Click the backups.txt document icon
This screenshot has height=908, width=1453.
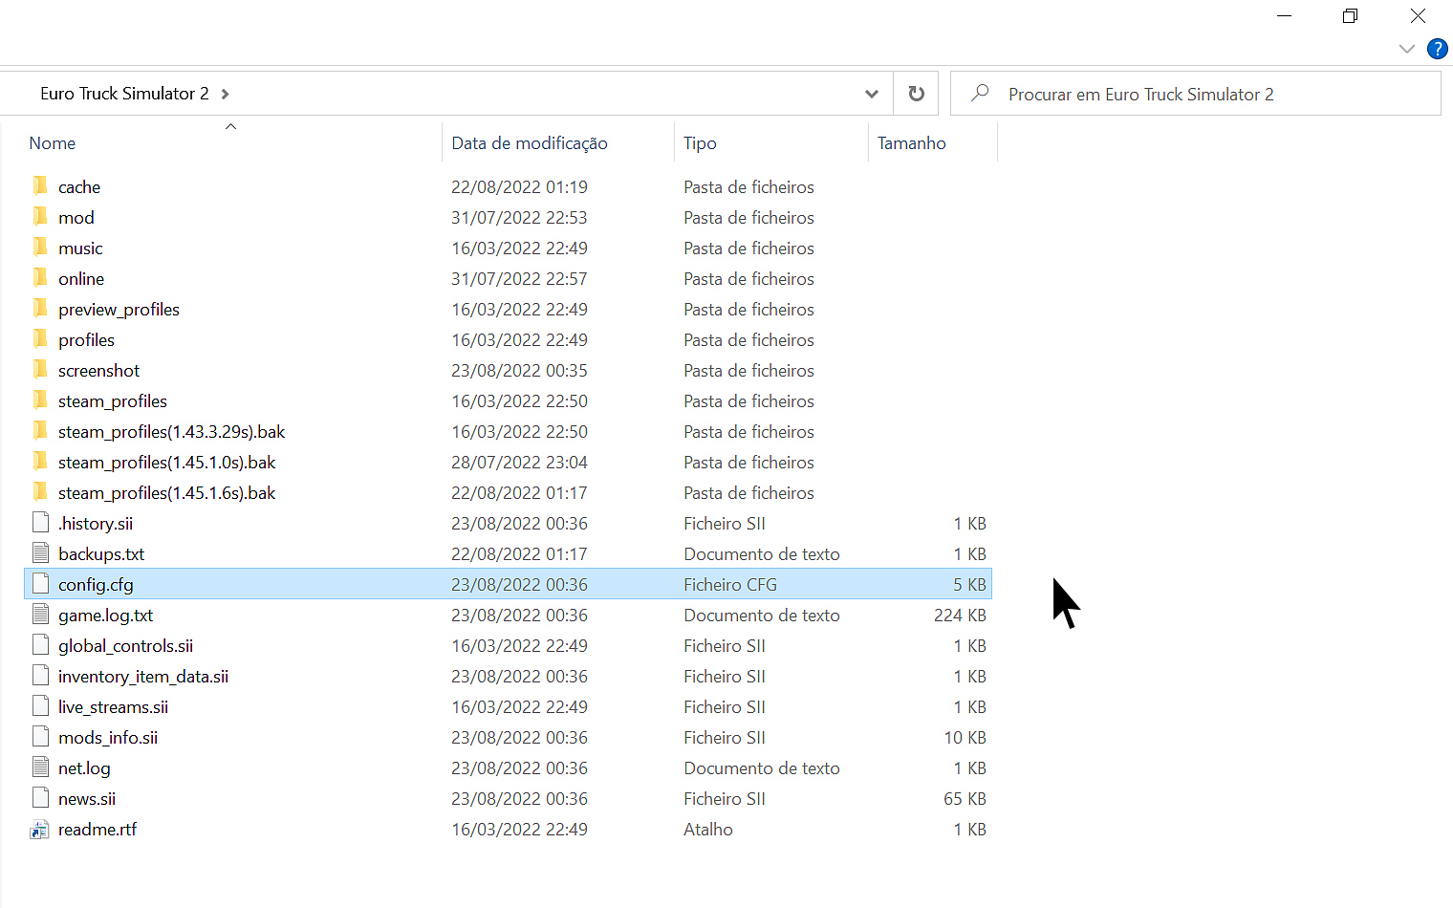[x=40, y=553]
